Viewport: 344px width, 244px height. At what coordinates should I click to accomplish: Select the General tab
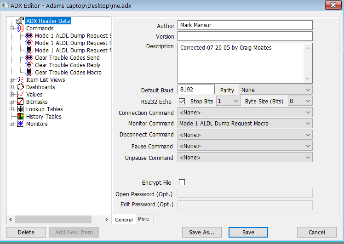[x=124, y=220]
